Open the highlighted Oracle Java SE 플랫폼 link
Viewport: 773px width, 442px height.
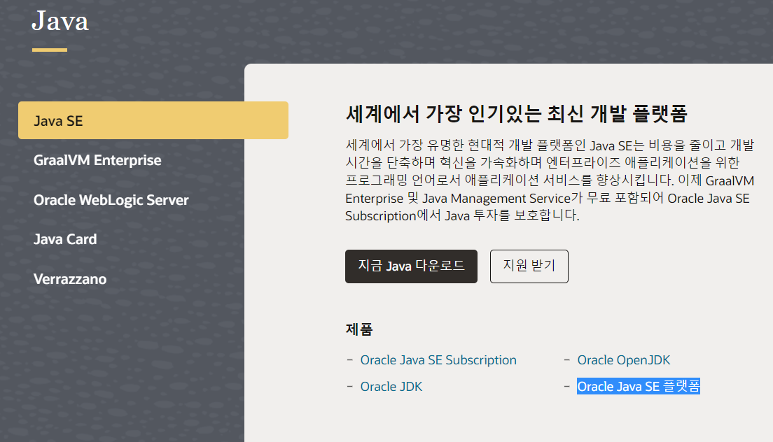click(639, 386)
